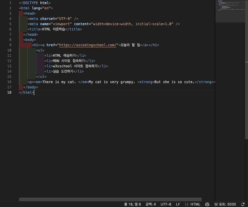Select the UTF-8 encoding indicator
This screenshot has width=248, height=207.
tap(166, 204)
